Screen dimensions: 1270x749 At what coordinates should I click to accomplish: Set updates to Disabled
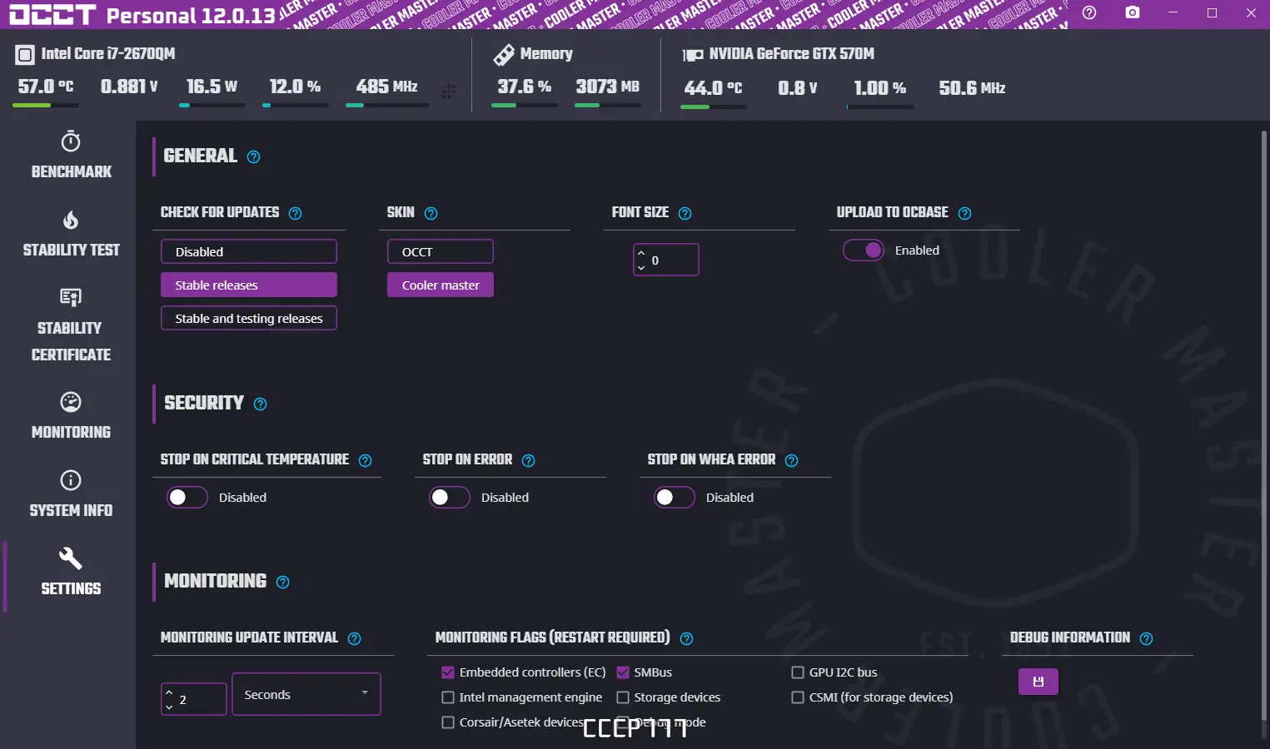coord(249,251)
